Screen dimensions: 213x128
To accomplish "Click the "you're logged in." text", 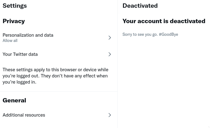I will pos(19,82).
